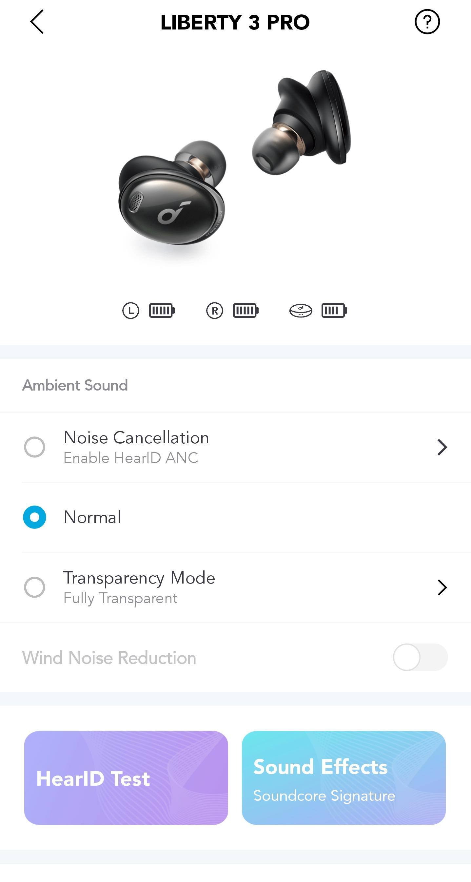Select the Transparency Mode radio button
The width and height of the screenshot is (471, 882).
35,587
